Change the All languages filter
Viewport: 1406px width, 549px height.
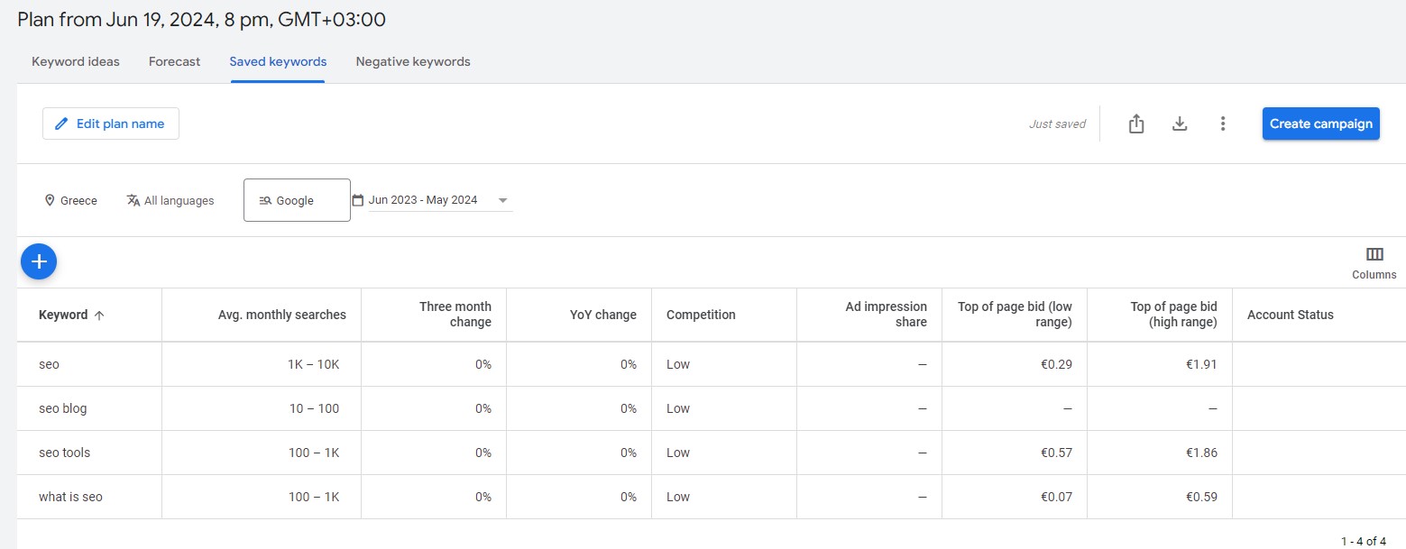coord(170,200)
